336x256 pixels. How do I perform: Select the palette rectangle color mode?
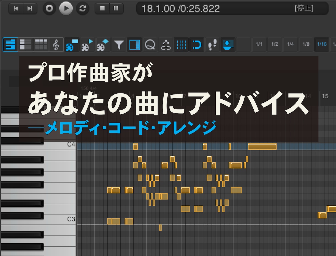click(72, 45)
